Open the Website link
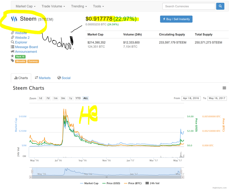This screenshot has width=229, height=193. point(21,33)
